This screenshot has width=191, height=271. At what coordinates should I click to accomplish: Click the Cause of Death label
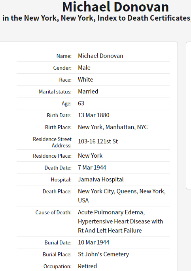tap(53, 212)
